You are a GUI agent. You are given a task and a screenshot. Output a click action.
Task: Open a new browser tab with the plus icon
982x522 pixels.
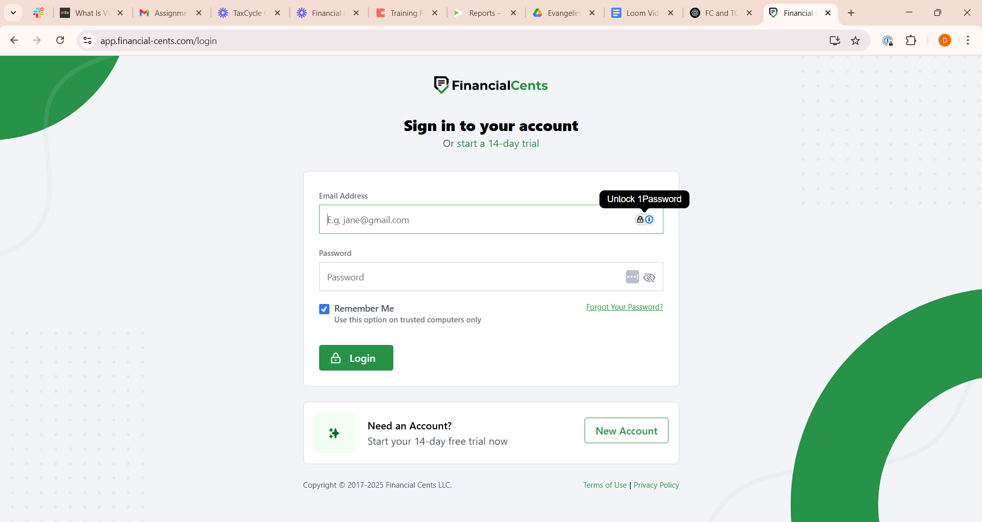[851, 13]
